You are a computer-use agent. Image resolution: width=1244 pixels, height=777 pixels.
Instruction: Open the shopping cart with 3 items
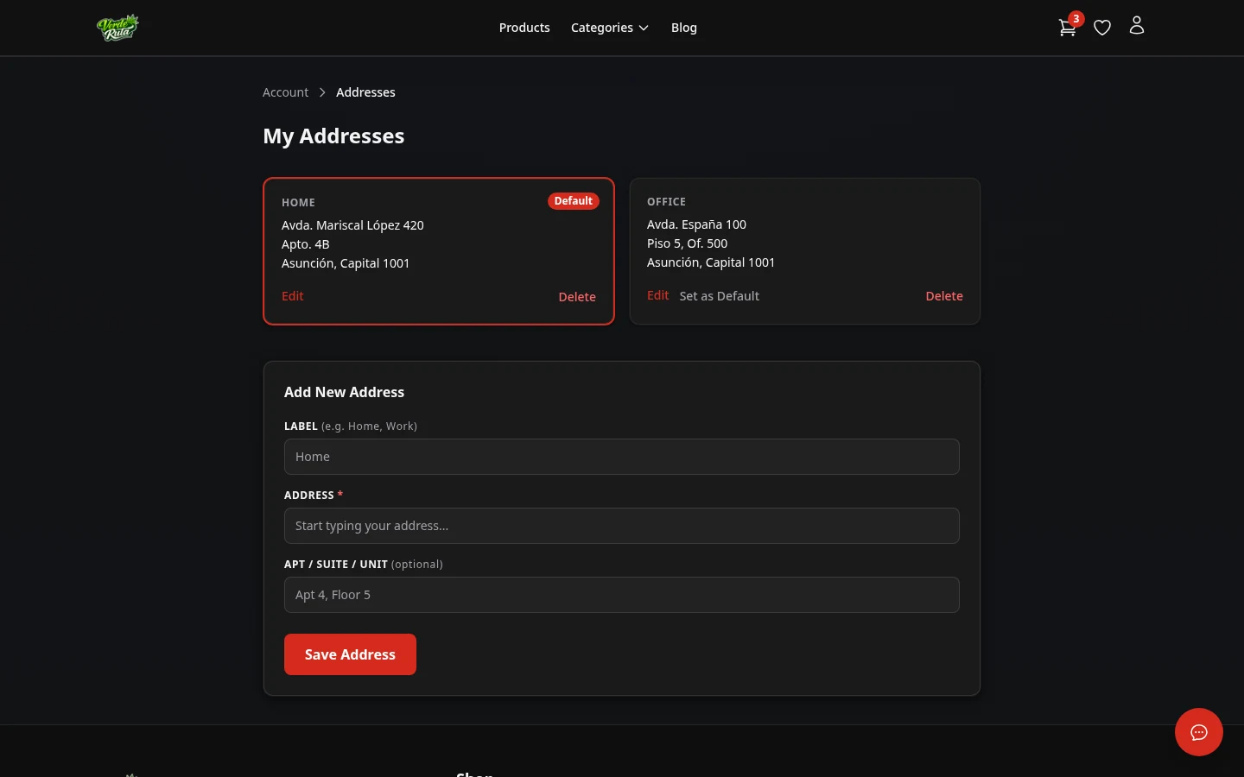pos(1067,28)
